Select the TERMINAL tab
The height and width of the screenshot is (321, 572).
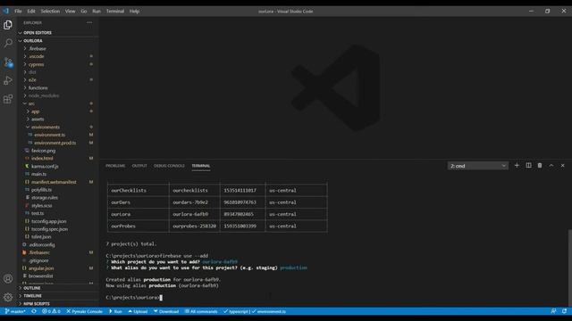tap(201, 166)
